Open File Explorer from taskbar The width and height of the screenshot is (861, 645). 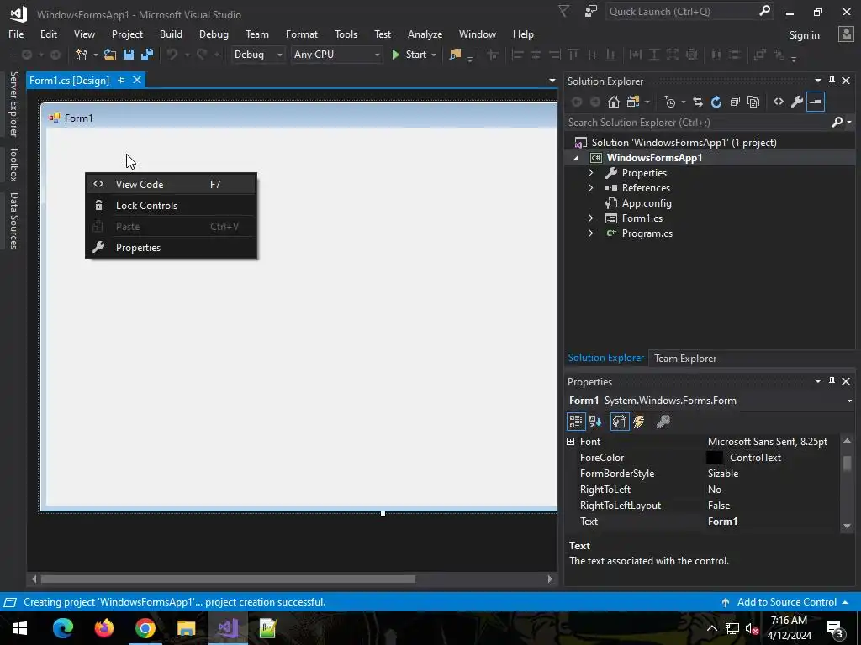(186, 628)
